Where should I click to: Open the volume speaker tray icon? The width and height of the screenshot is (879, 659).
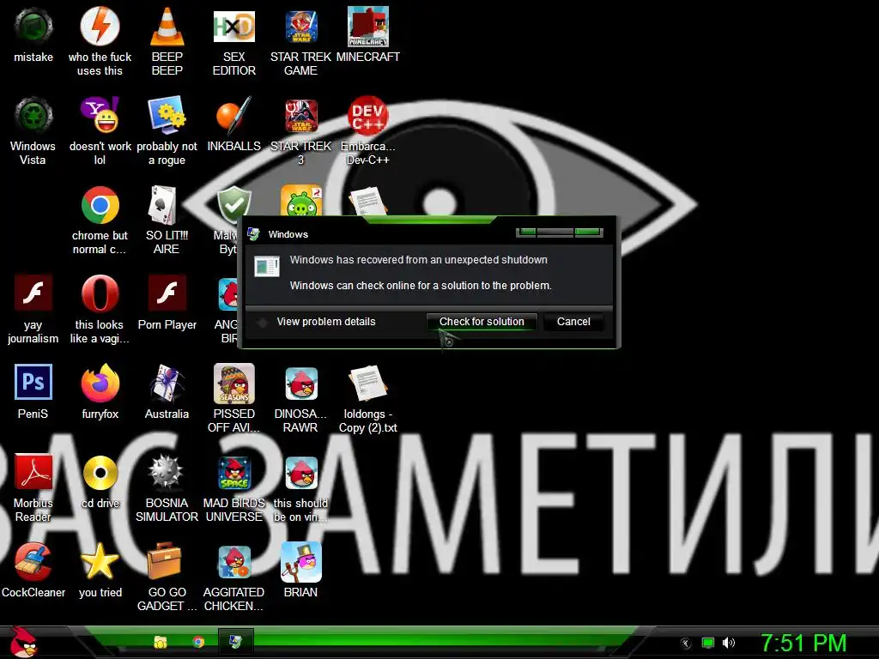(x=729, y=643)
